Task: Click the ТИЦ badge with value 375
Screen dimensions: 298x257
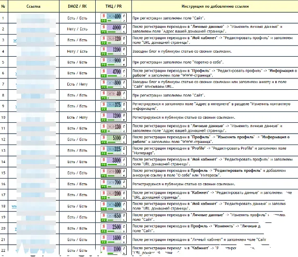Action: 113,106
